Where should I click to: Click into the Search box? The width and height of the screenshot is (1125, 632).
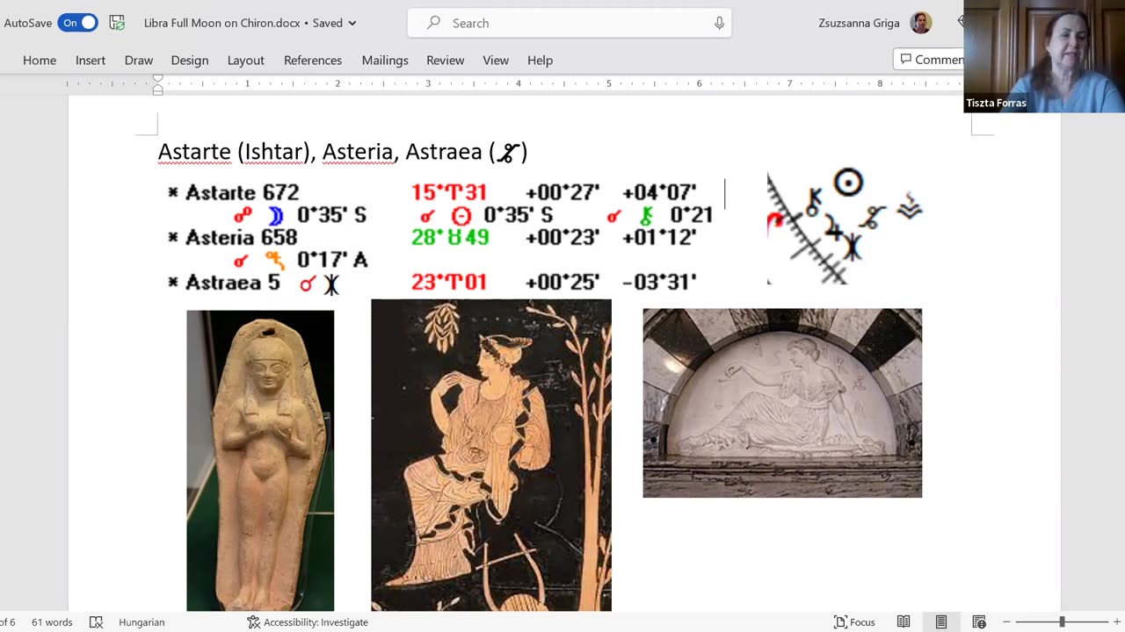point(570,23)
